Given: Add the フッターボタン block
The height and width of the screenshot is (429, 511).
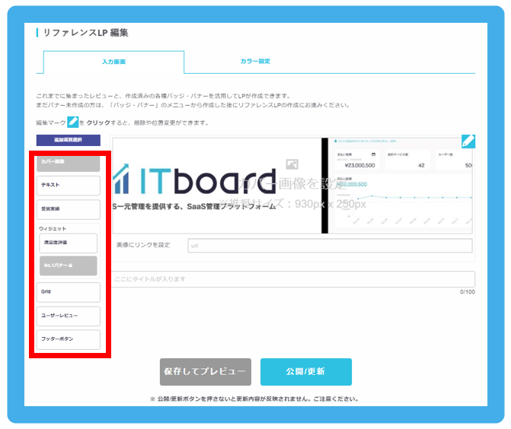Looking at the screenshot, I should click(69, 338).
